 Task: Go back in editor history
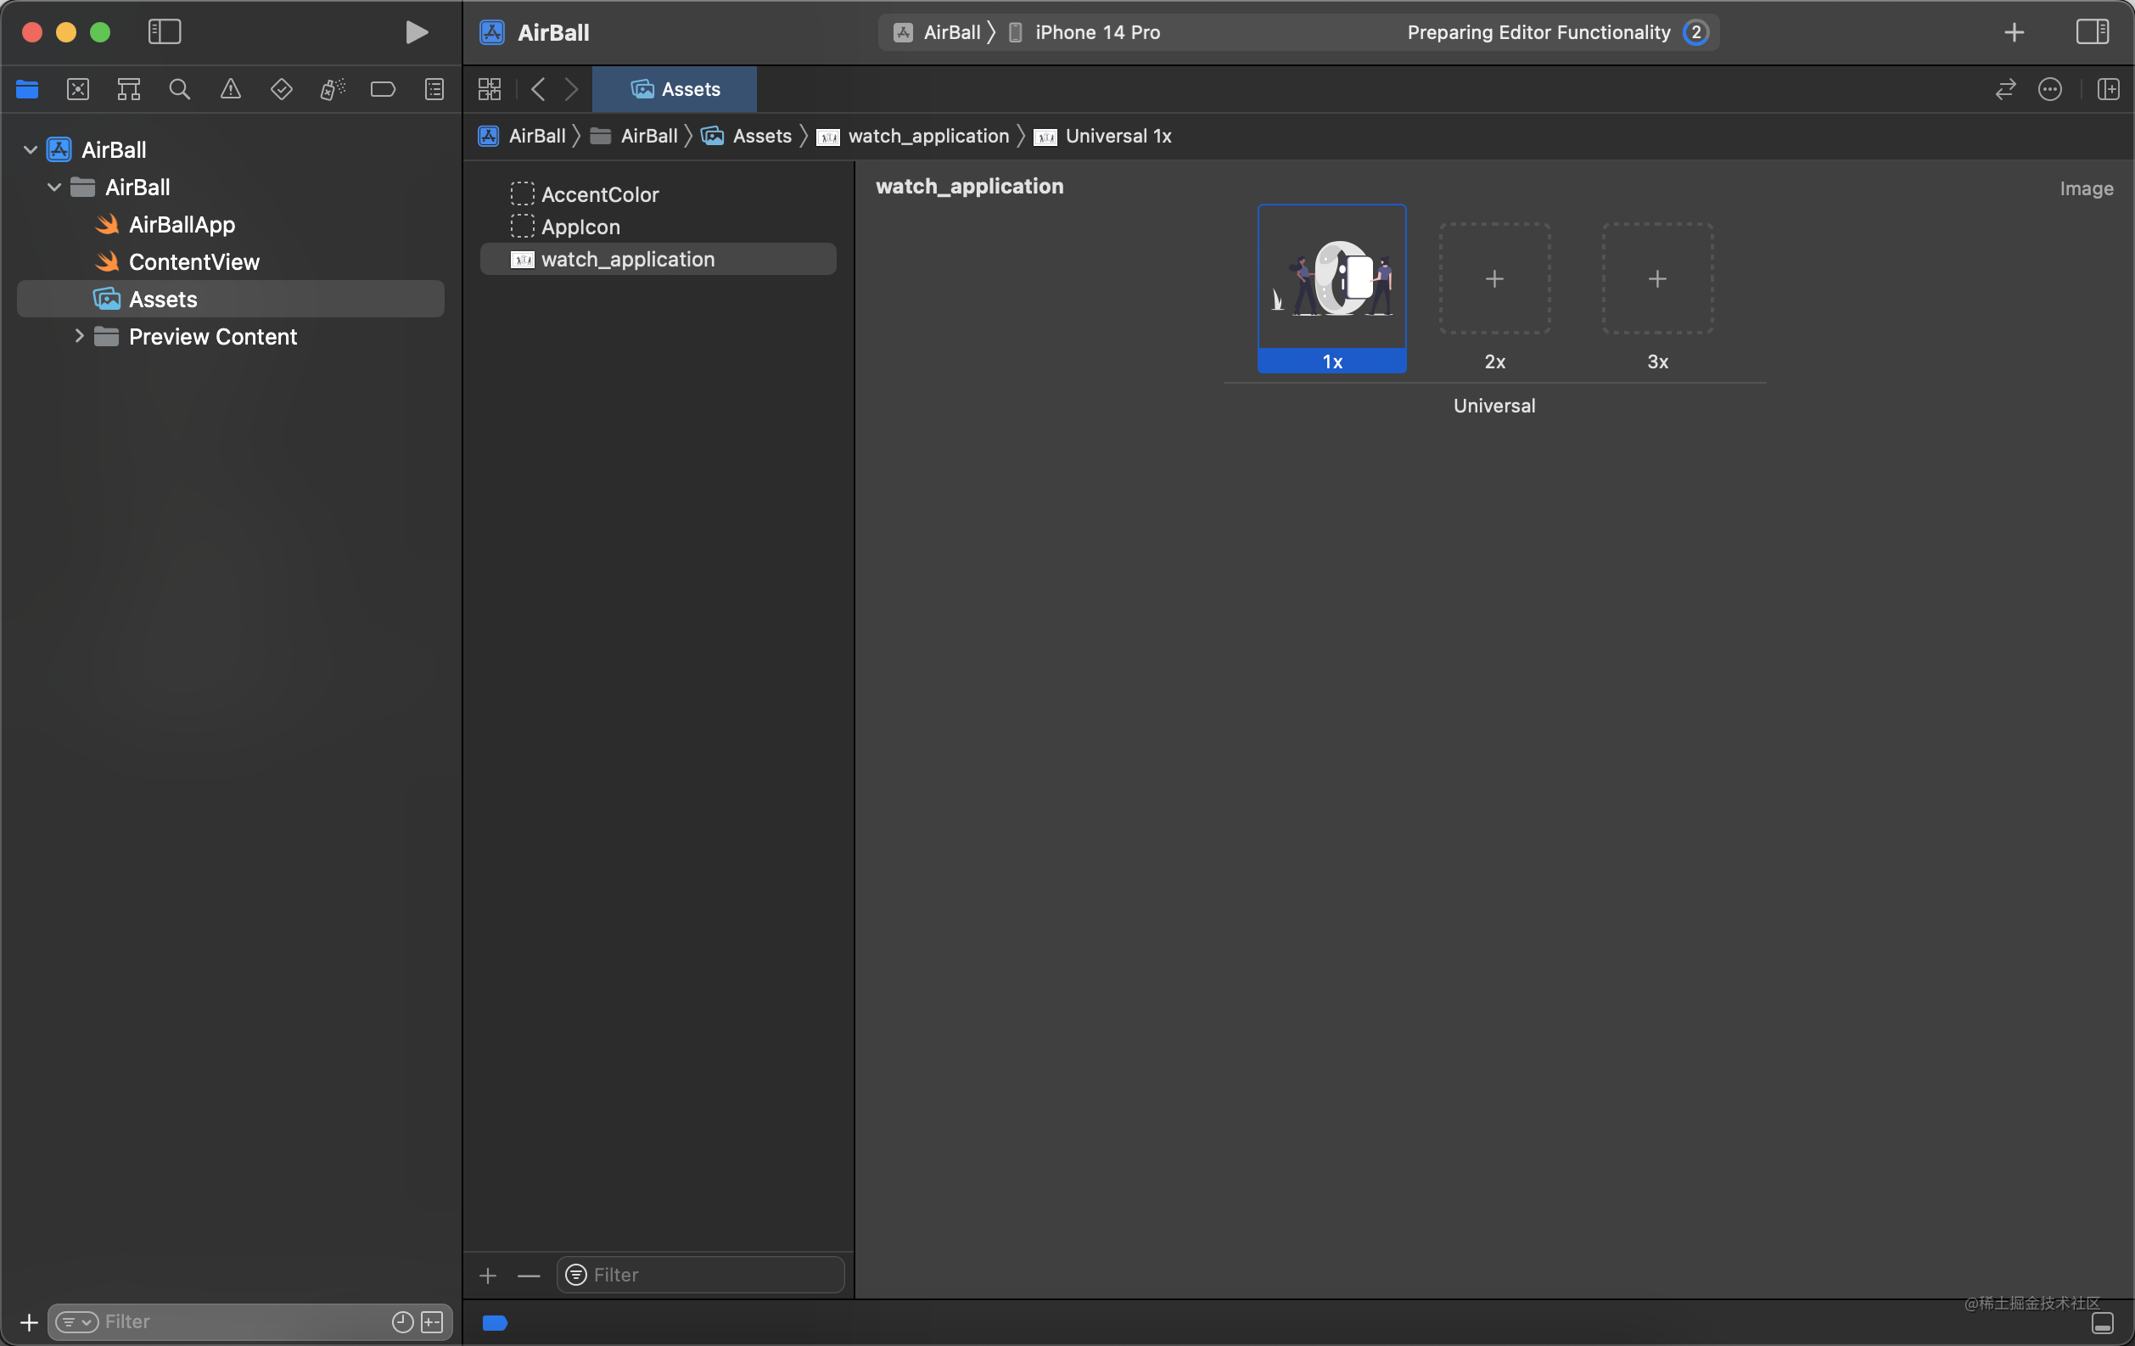[538, 88]
